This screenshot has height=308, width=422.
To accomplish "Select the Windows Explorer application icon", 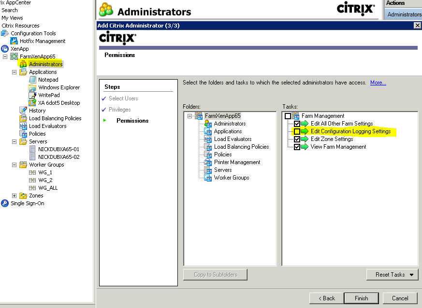I will (32, 87).
